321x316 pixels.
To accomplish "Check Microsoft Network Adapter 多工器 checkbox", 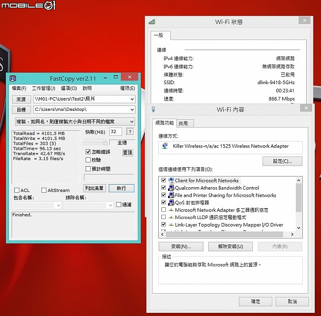I will pyautogui.click(x=164, y=210).
